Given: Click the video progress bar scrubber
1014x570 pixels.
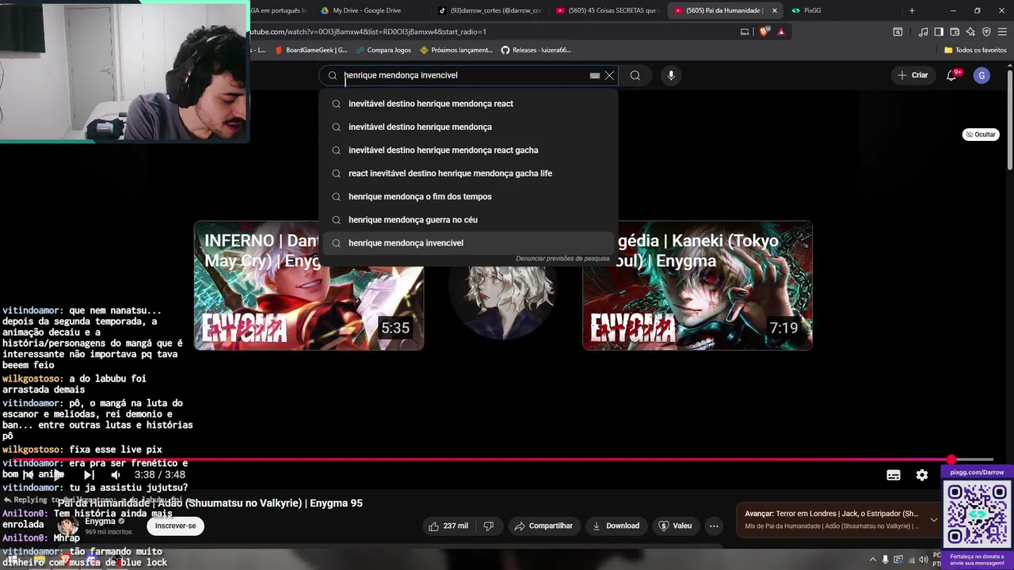Looking at the screenshot, I should click(x=951, y=459).
